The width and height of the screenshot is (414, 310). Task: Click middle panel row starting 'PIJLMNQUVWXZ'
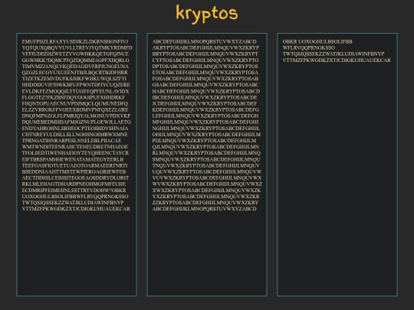coord(204,141)
